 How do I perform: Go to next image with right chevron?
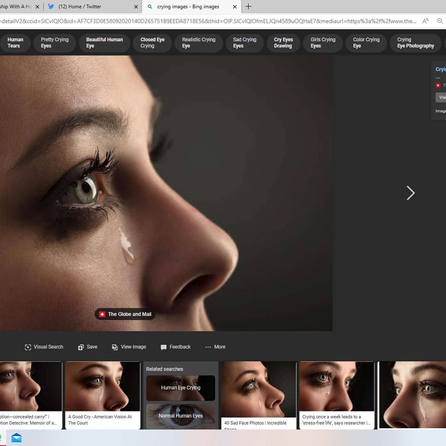tap(411, 193)
